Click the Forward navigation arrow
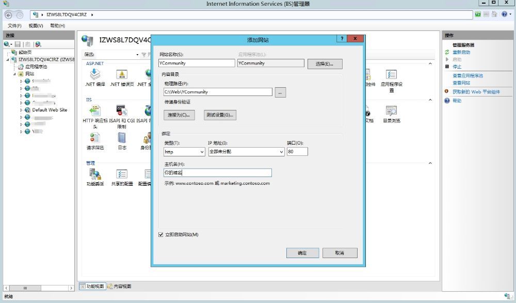The image size is (516, 303). 20,15
